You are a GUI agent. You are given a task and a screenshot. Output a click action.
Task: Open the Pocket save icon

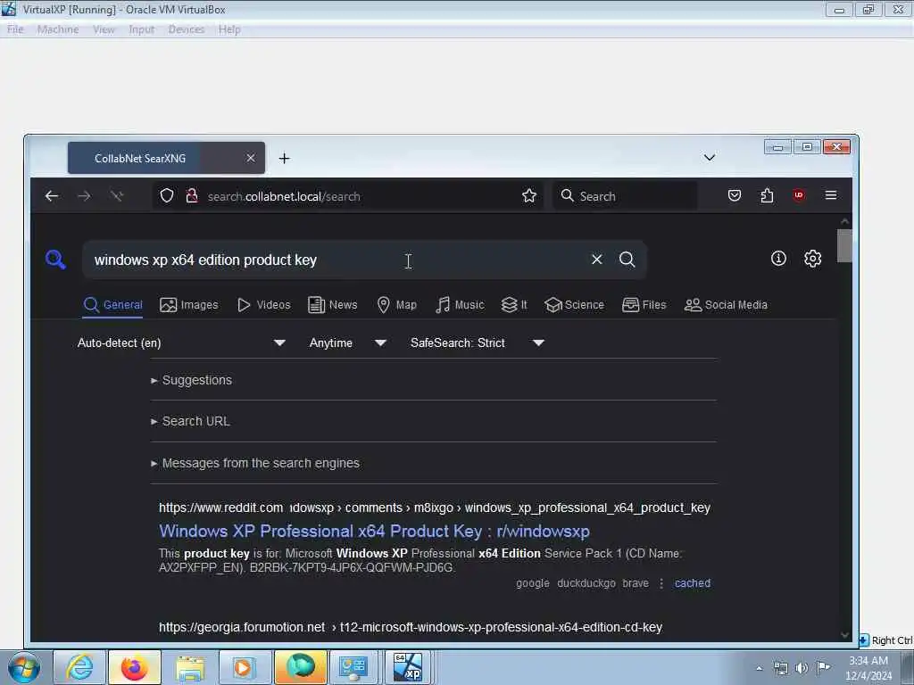(x=735, y=195)
